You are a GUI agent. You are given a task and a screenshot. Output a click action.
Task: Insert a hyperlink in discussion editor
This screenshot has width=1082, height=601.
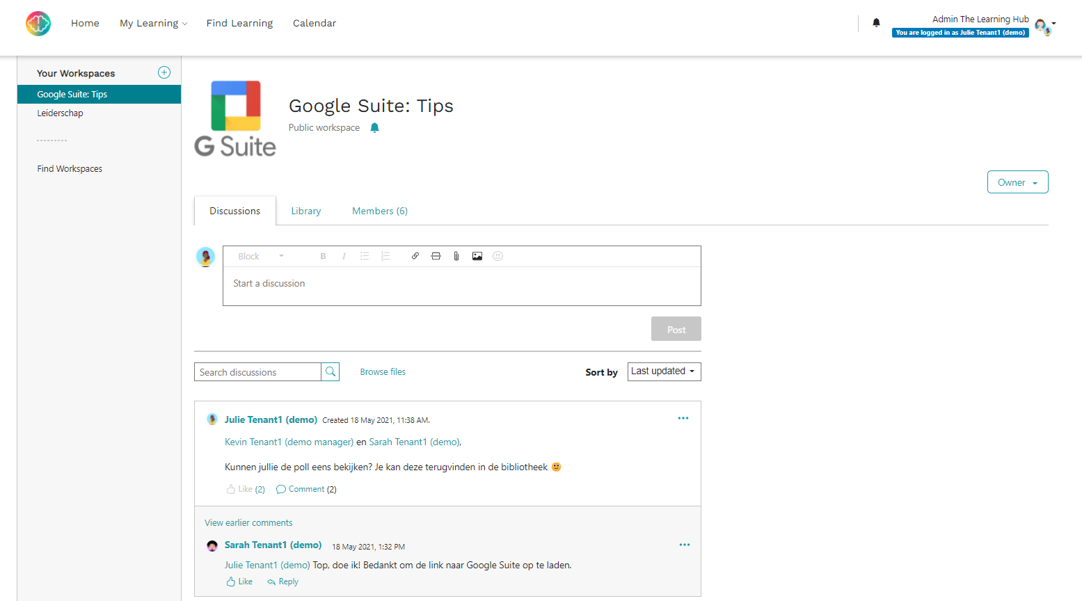click(x=415, y=256)
